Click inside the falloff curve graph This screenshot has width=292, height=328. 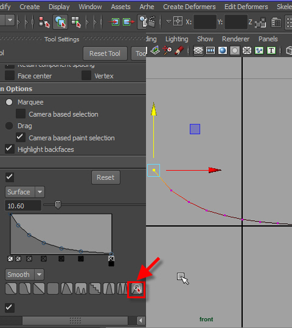(x=61, y=234)
